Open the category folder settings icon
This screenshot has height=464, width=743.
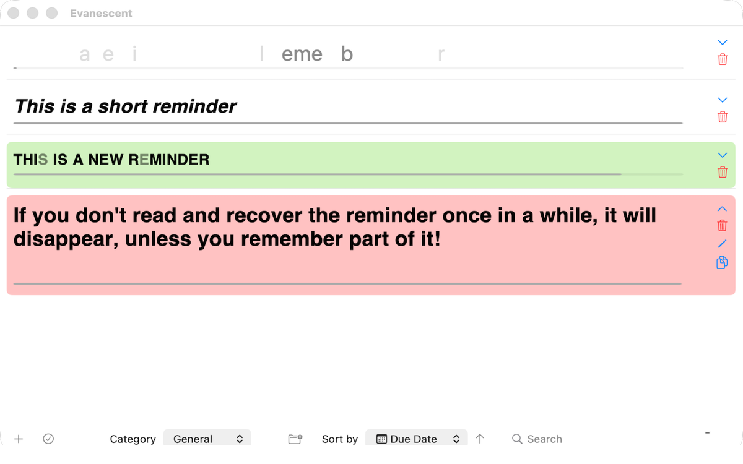point(295,439)
